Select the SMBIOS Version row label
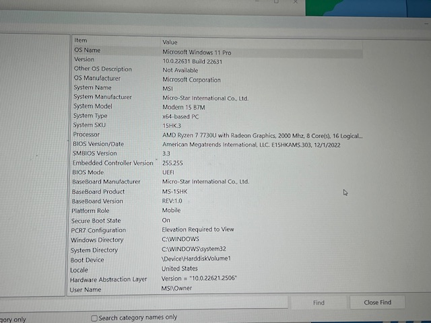 coord(94,153)
